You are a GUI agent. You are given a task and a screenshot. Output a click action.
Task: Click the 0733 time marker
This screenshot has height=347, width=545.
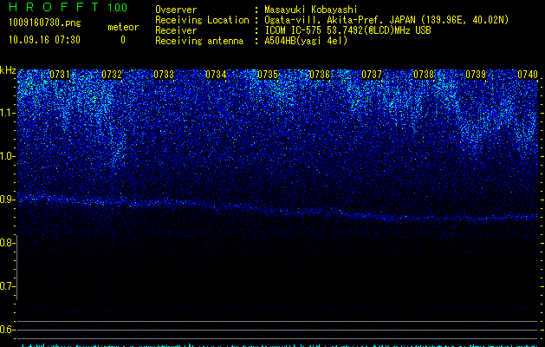164,75
